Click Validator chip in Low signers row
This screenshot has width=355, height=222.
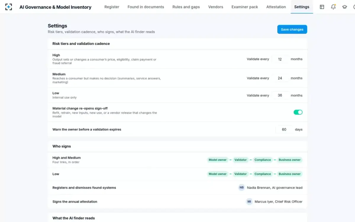point(241,174)
